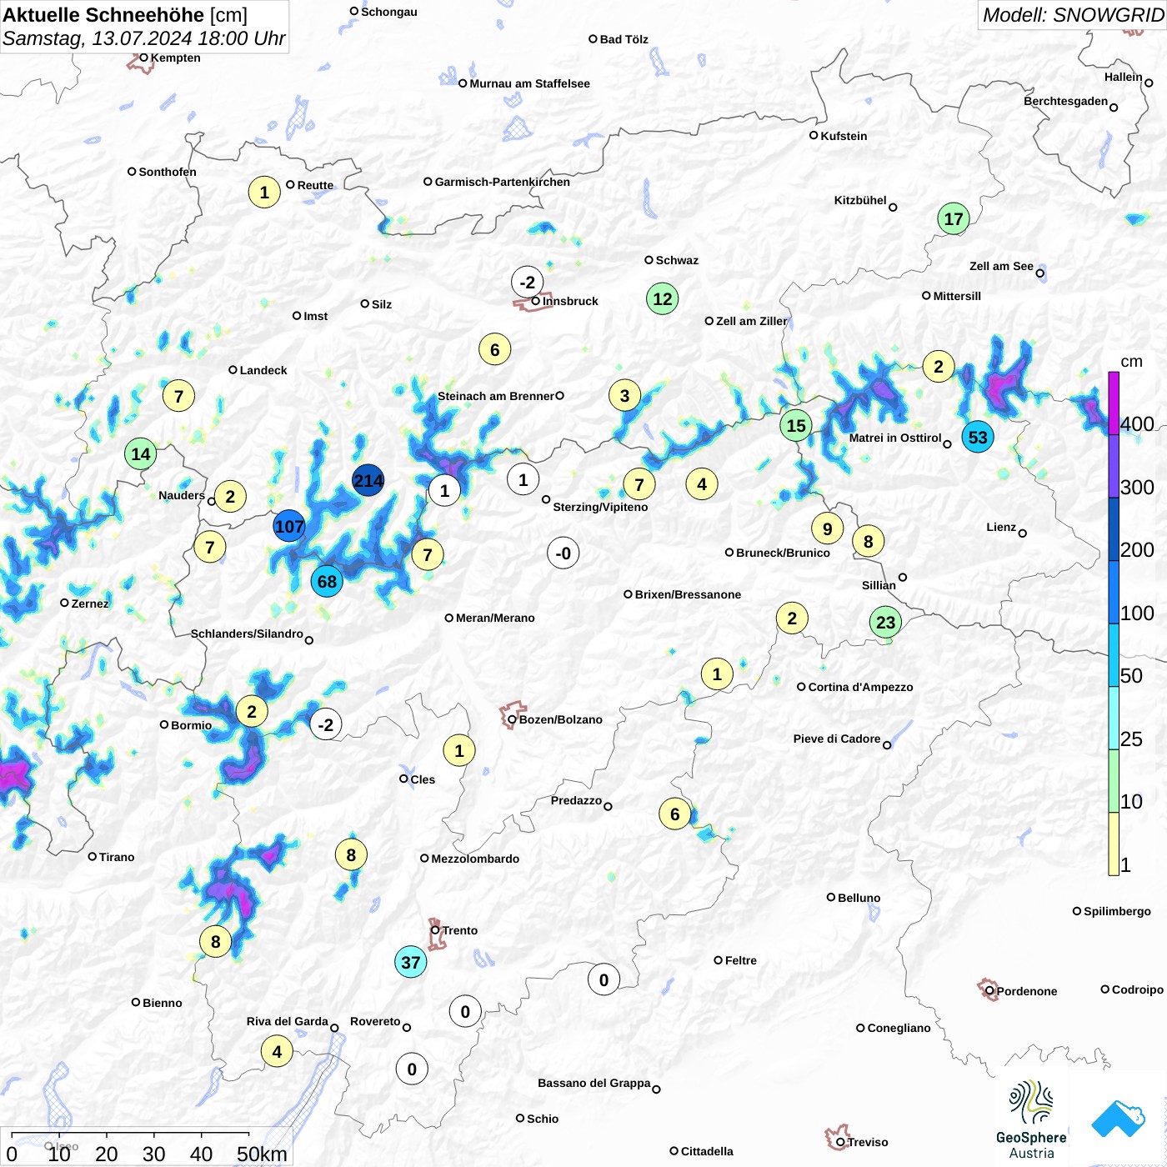Select the Lienz city label
The width and height of the screenshot is (1167, 1167).
(x=1001, y=527)
